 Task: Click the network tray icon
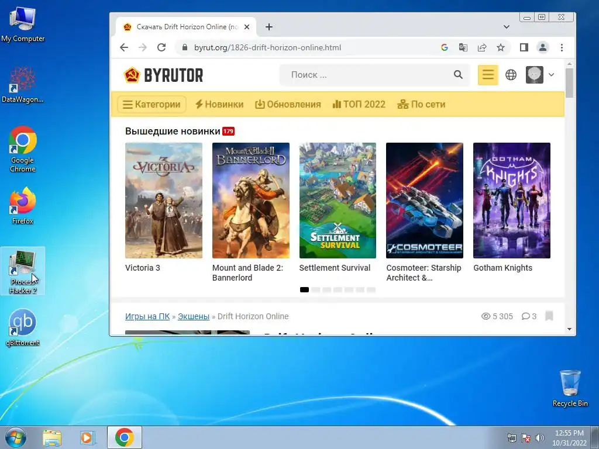(x=511, y=437)
